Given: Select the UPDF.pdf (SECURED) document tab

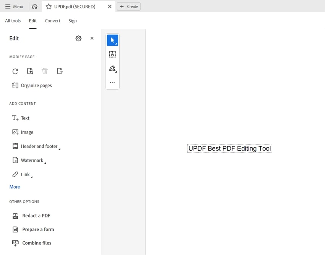Looking at the screenshot, I should click(x=78, y=7).
